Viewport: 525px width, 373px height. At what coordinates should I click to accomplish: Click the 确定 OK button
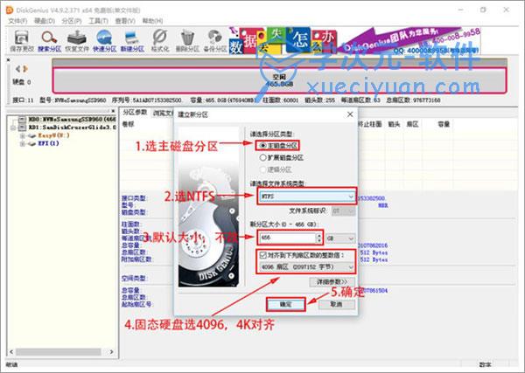(285, 305)
